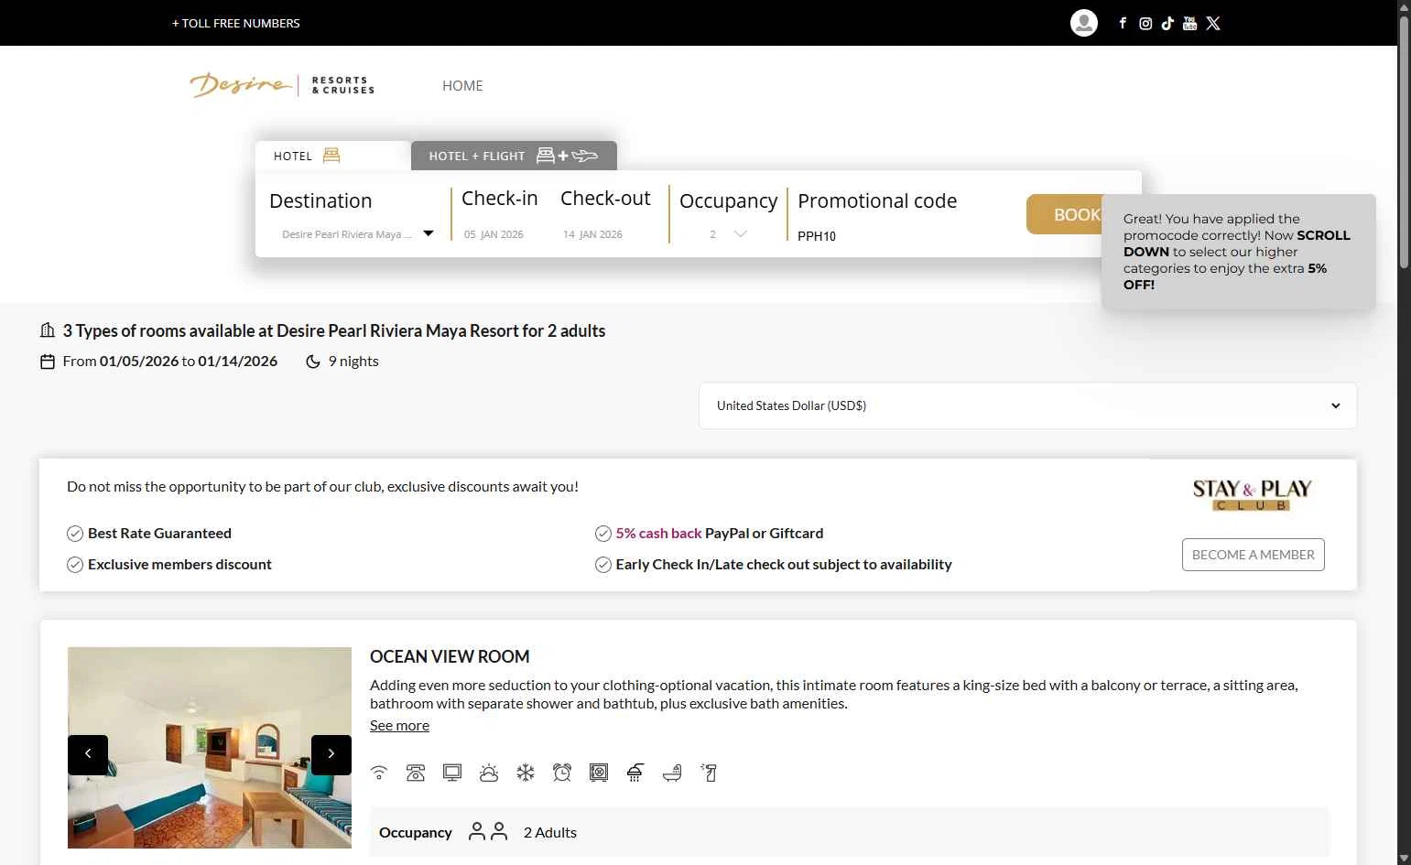Click the Exclusive members discount checkmark
Image resolution: width=1411 pixels, height=865 pixels.
coord(75,565)
